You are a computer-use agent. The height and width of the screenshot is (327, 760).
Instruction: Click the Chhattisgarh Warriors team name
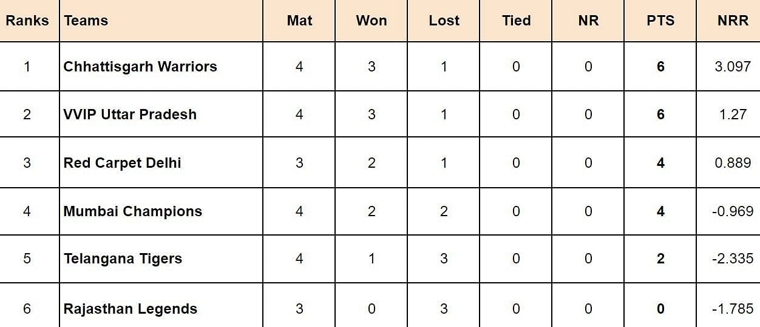coord(140,67)
